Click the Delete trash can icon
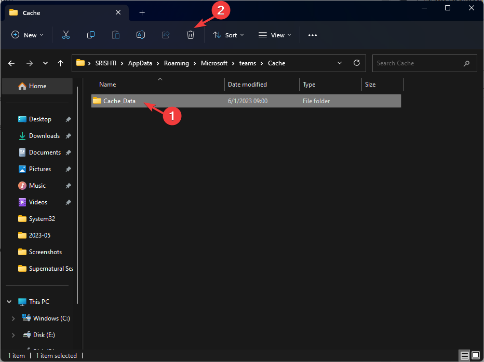484x362 pixels. coord(191,35)
